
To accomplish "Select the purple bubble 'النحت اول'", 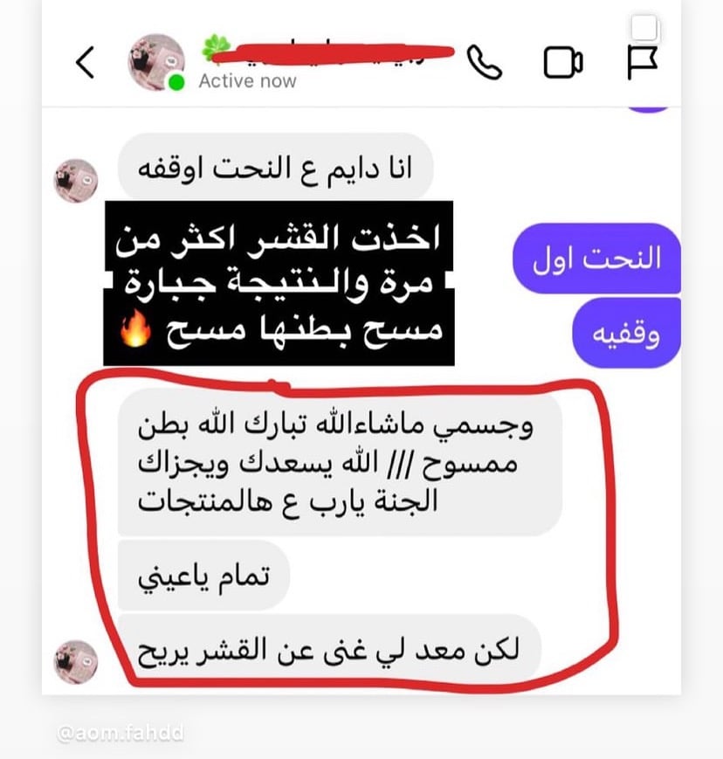I will tap(596, 258).
